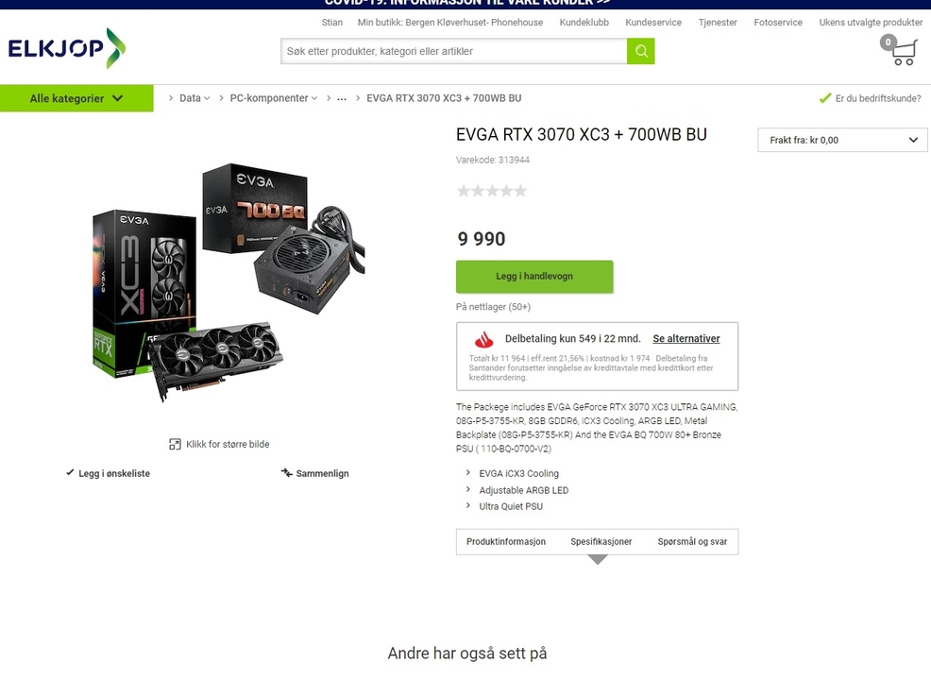Toggle Legg i ønskeliste wishlist check
931x680 pixels.
(x=70, y=473)
